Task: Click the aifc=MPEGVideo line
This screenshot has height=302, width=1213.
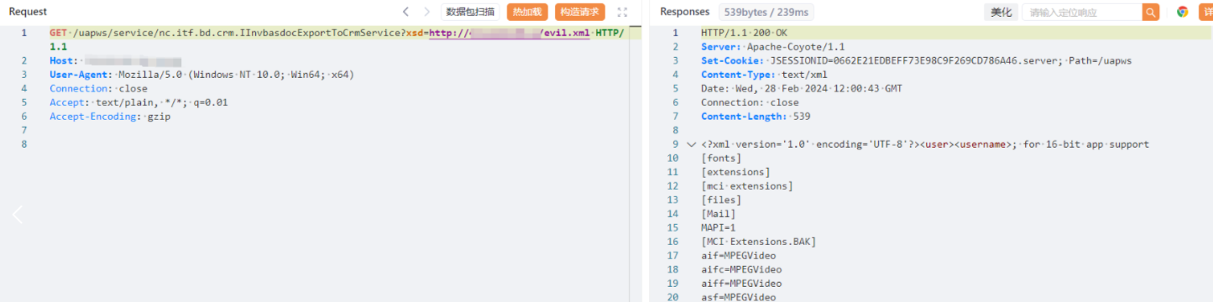Action: tap(741, 269)
